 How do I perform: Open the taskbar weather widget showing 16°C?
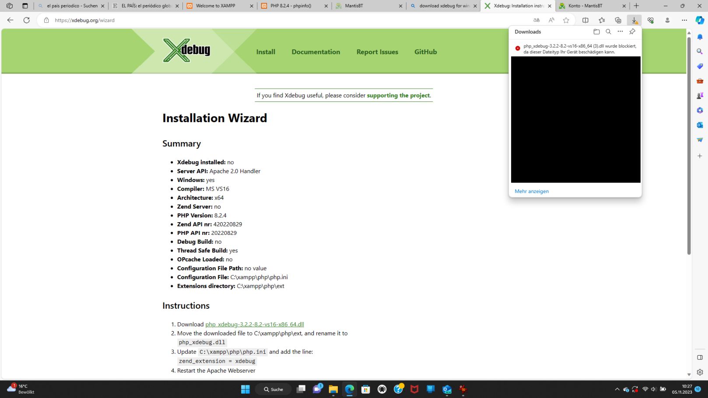click(x=21, y=389)
